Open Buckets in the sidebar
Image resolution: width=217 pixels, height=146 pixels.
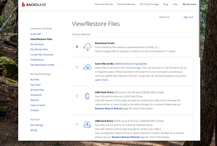35,80
